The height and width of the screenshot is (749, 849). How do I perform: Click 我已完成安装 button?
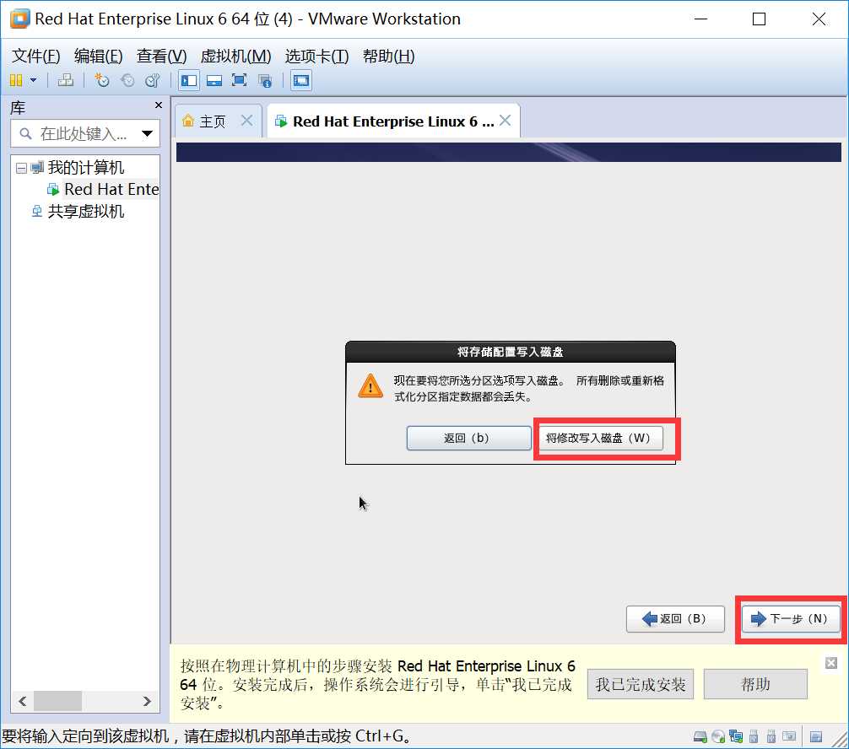coord(641,684)
